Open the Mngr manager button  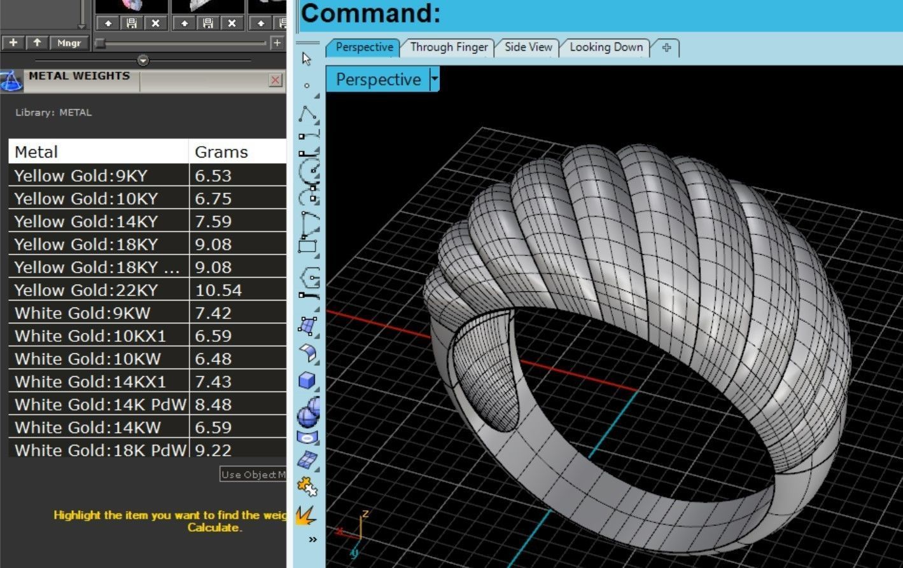[x=69, y=43]
